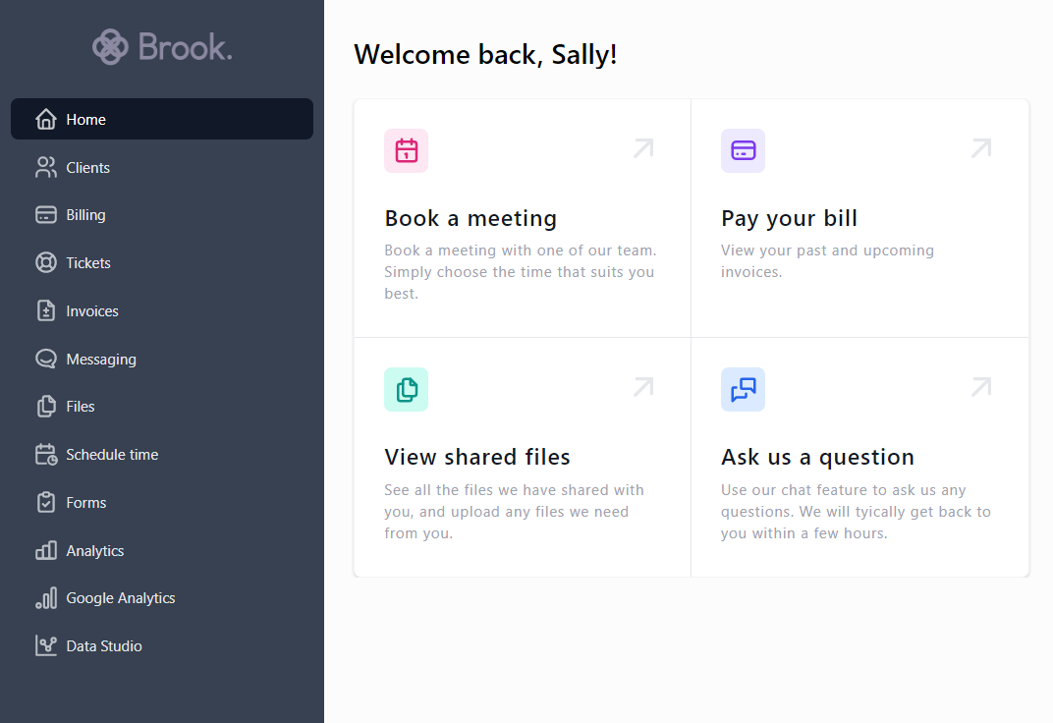This screenshot has height=723, width=1053.
Task: Click the arrow on View shared files card
Action: pyautogui.click(x=643, y=387)
